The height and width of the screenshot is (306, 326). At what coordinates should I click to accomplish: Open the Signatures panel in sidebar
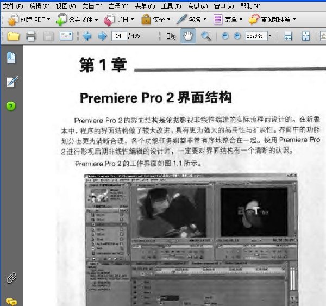[x=12, y=82]
